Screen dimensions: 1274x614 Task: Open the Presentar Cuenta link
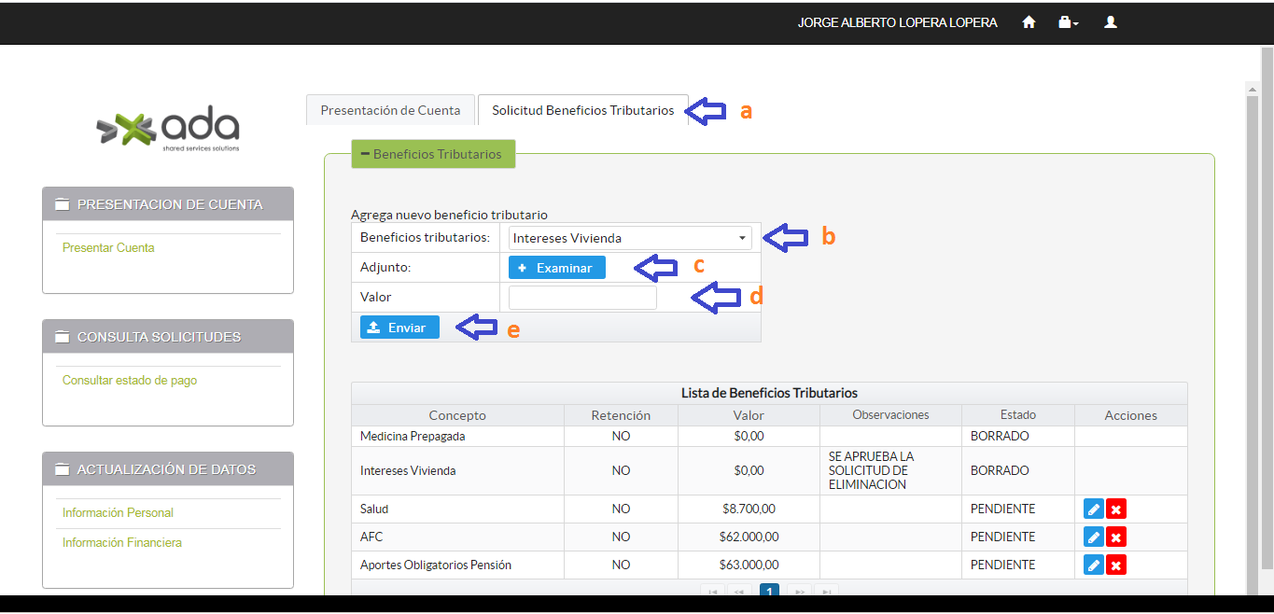[108, 248]
